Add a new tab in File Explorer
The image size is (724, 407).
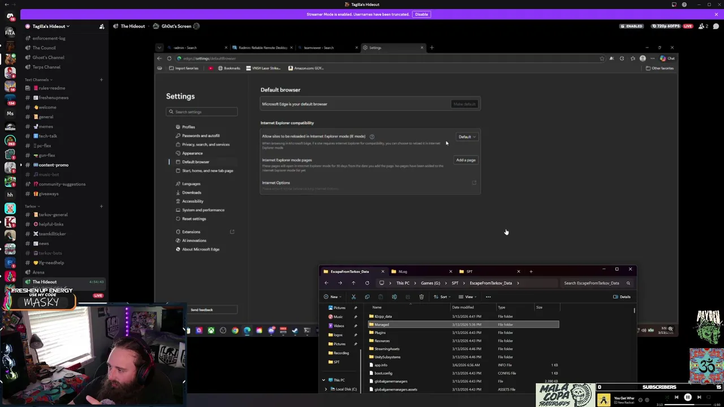[531, 272]
